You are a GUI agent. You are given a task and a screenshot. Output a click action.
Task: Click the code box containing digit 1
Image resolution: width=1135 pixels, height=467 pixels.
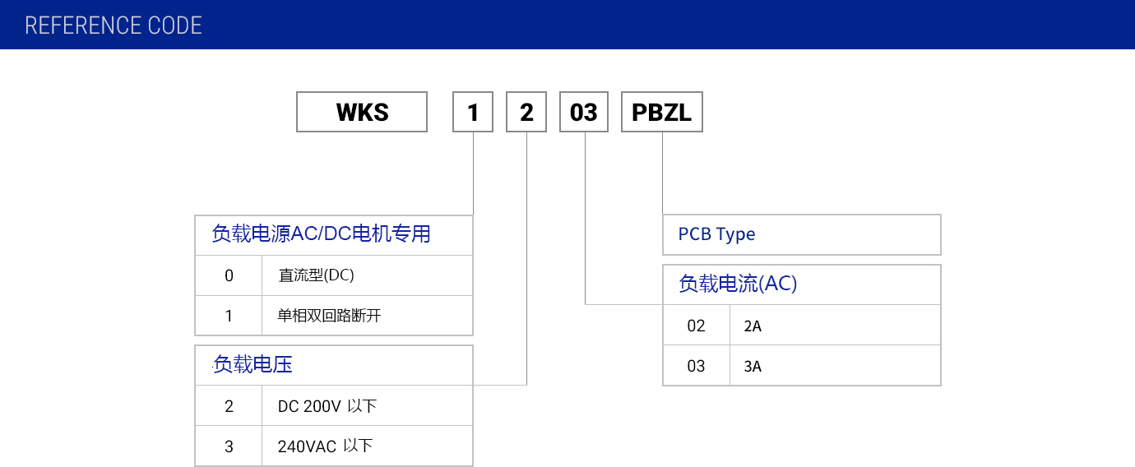tap(473, 112)
